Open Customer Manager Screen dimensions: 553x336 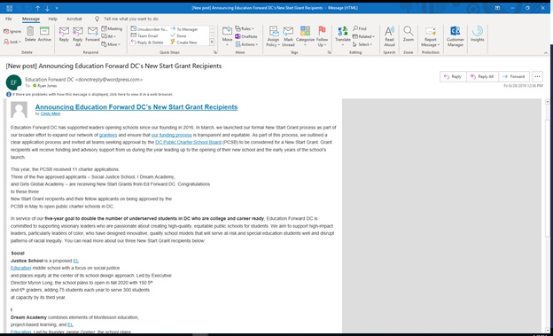456,36
